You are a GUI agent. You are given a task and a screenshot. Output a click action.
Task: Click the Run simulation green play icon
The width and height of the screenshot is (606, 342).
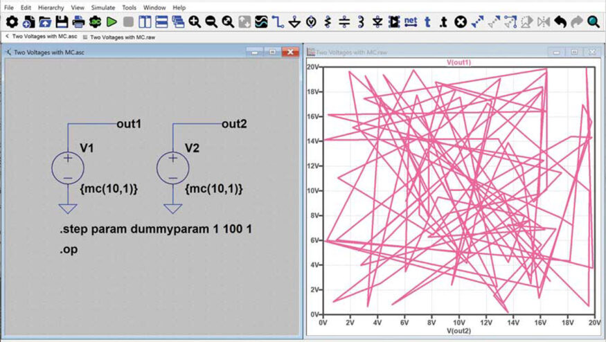click(111, 22)
